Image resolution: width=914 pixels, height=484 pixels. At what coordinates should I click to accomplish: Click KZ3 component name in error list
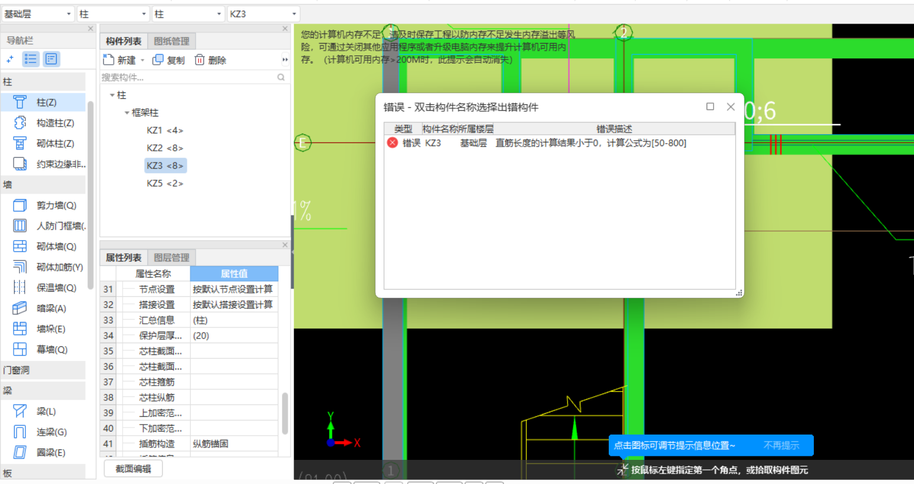click(433, 143)
